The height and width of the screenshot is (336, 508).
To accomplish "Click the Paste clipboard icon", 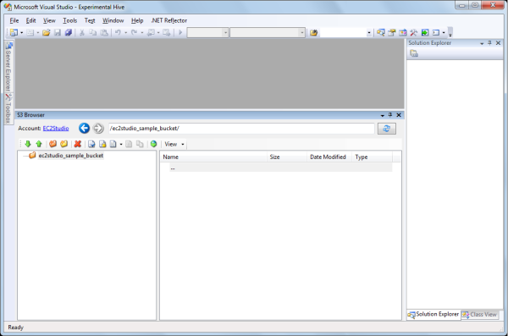I will click(103, 32).
